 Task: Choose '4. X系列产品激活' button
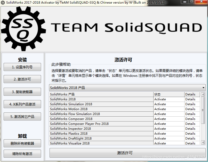[22, 104]
